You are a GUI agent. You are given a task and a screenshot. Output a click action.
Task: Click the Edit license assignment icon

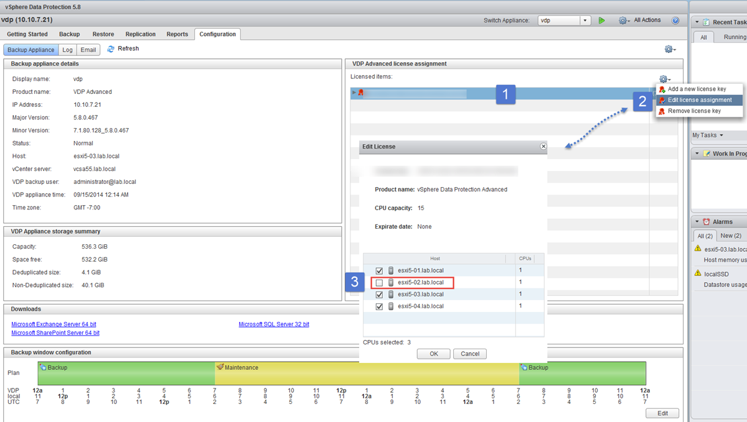tap(662, 100)
